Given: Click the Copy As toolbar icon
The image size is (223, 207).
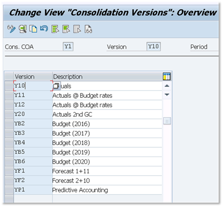Looking at the screenshot, I should [x=33, y=29].
